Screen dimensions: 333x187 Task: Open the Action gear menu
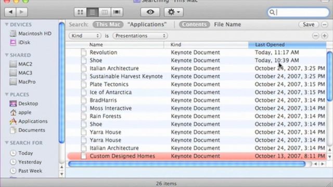[x=173, y=12]
